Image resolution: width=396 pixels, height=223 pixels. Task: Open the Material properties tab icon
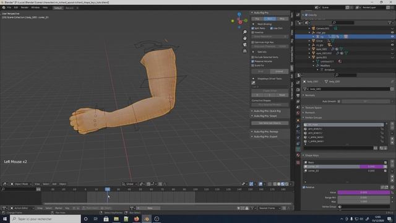(x=298, y=155)
